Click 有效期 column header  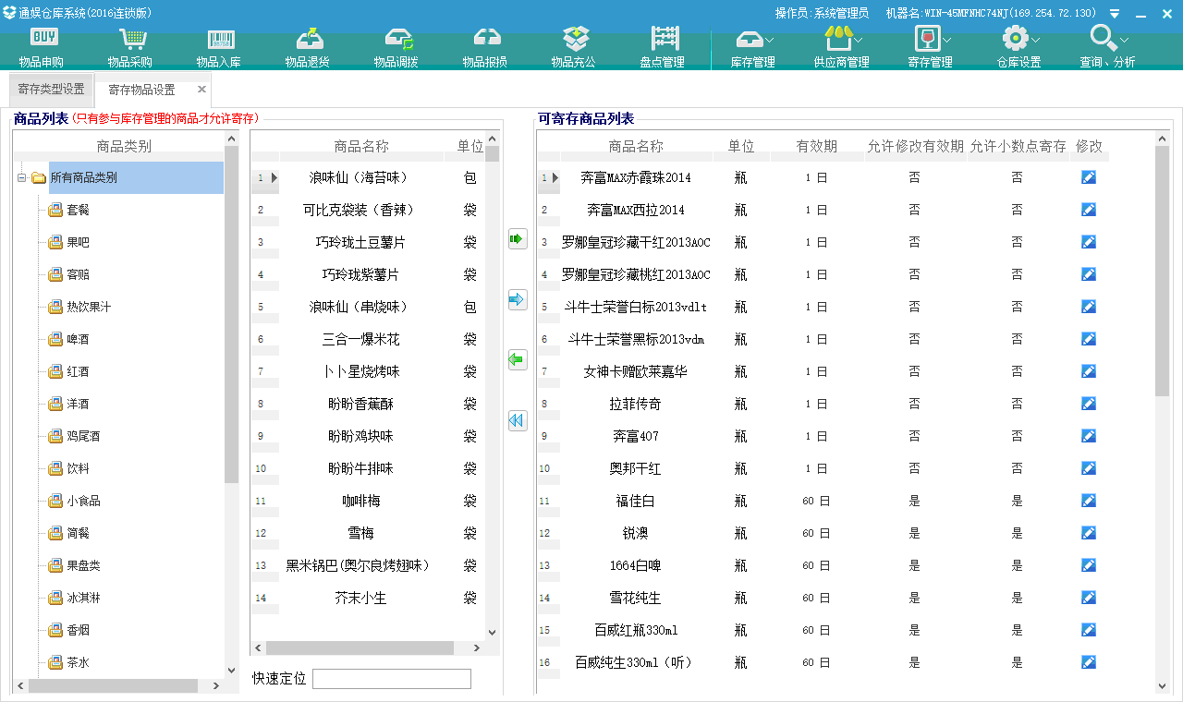tap(817, 147)
